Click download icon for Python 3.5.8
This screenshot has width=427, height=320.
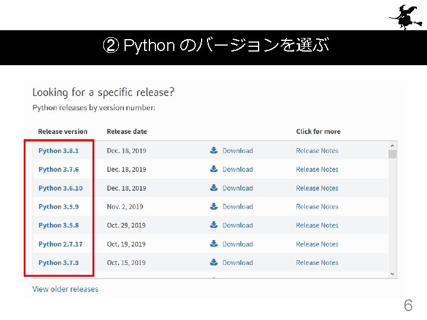pos(214,225)
